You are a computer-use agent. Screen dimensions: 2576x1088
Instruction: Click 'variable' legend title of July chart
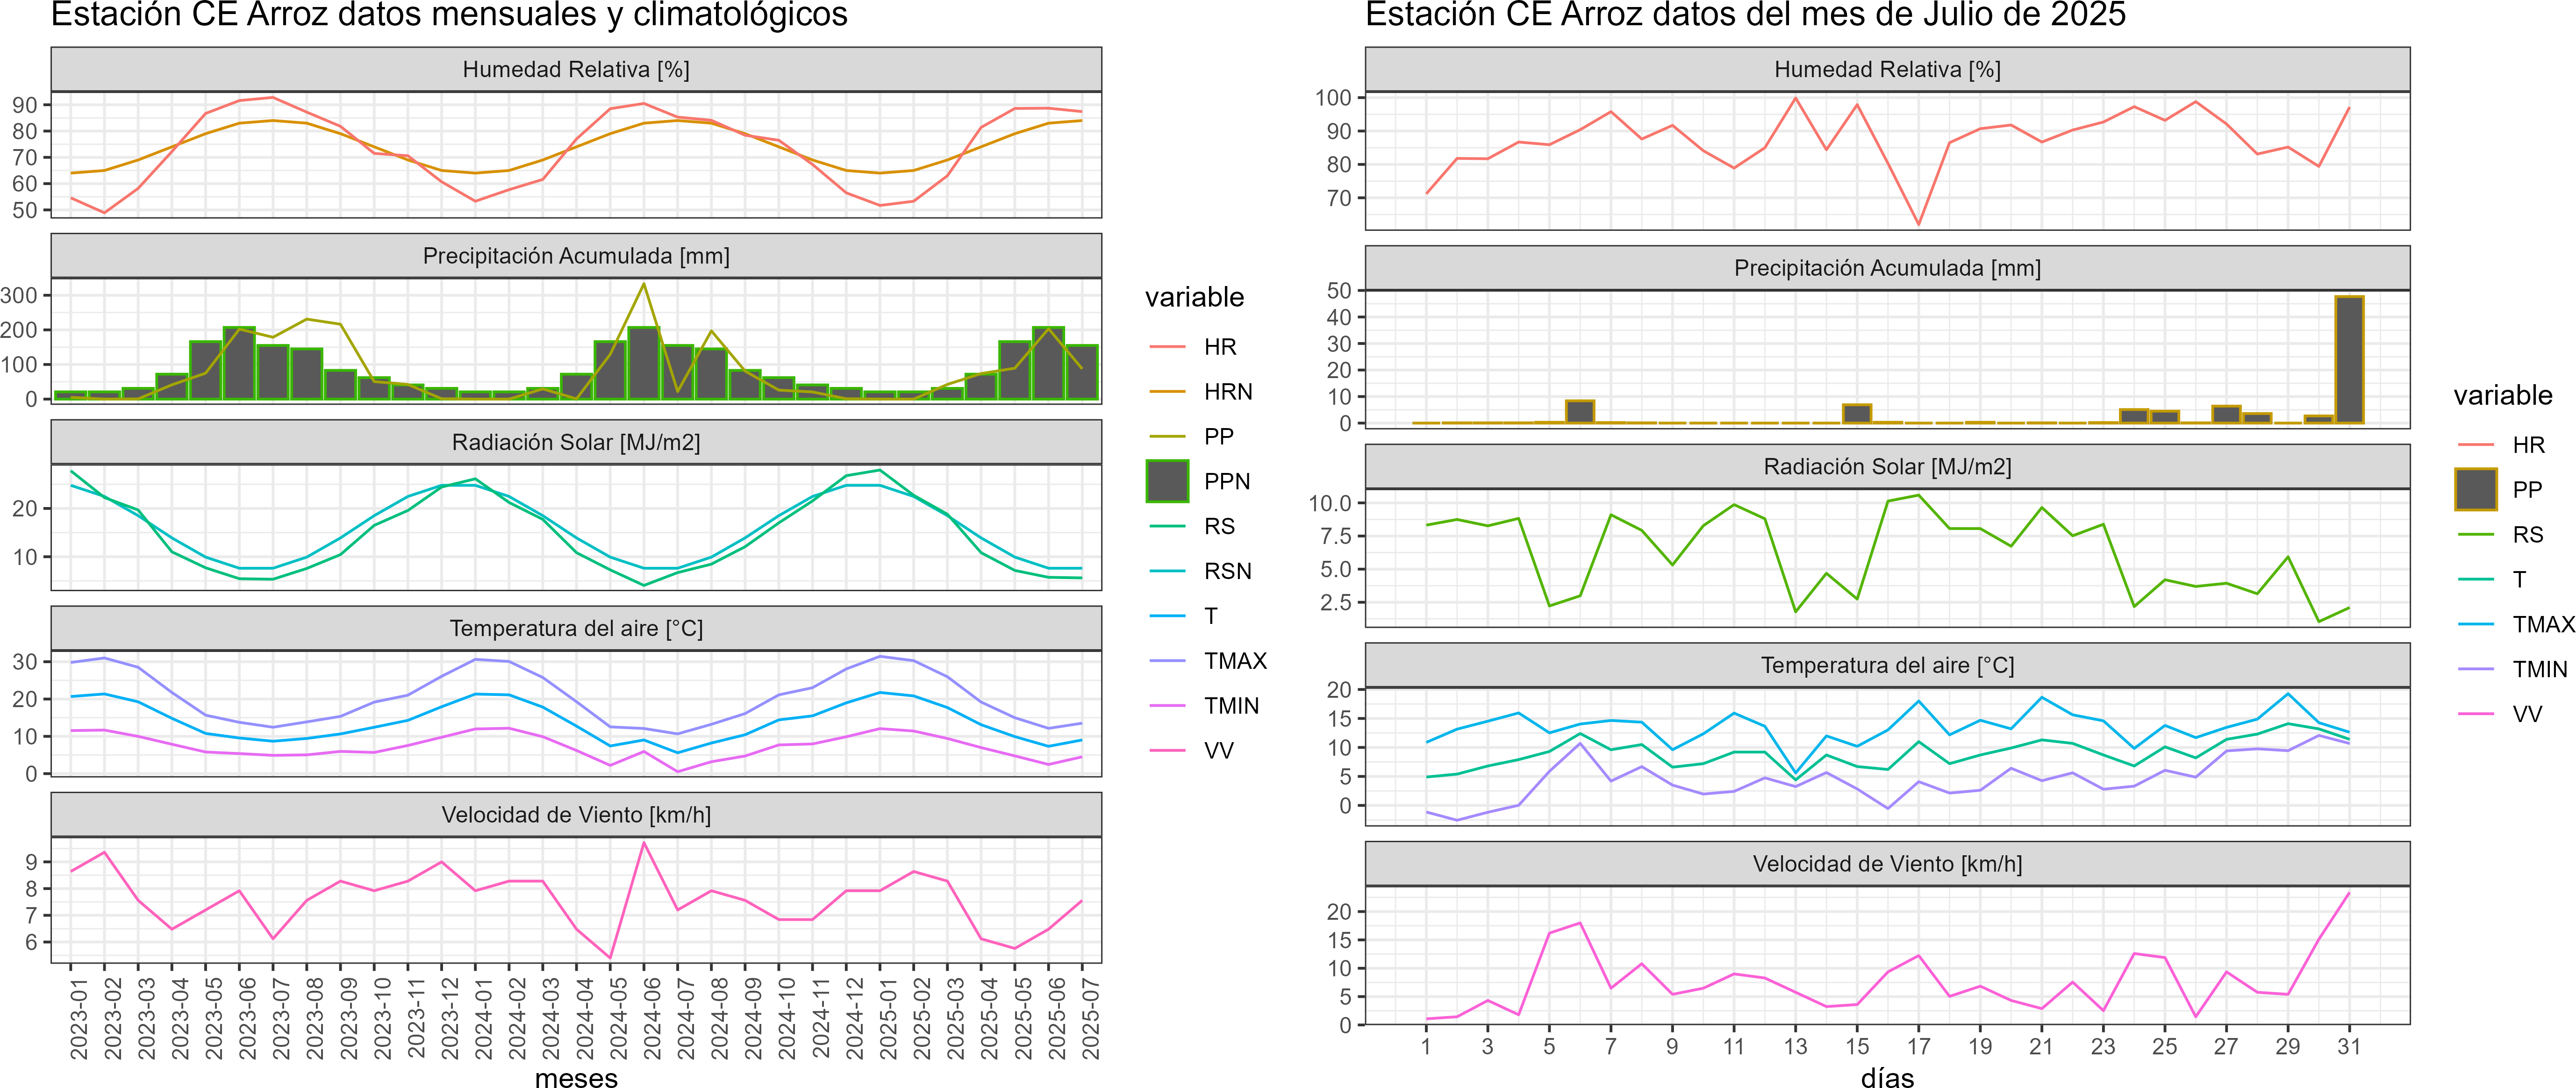pyautogui.click(x=2502, y=395)
